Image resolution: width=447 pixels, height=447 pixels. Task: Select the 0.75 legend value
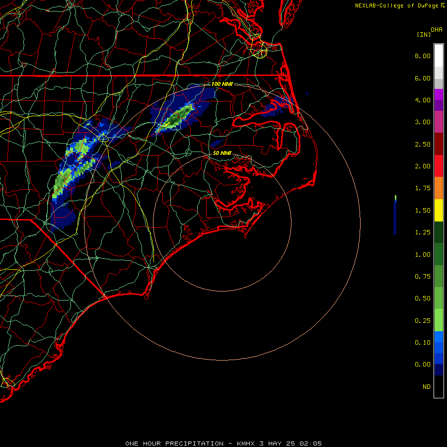423,277
